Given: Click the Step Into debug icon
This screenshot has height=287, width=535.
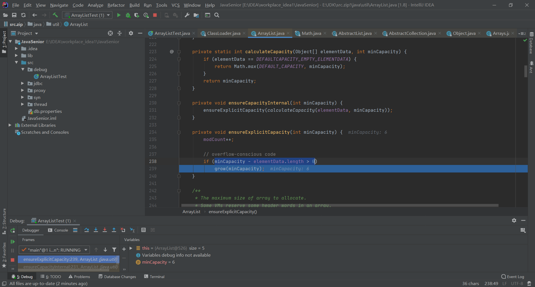Looking at the screenshot, I should [x=96, y=230].
